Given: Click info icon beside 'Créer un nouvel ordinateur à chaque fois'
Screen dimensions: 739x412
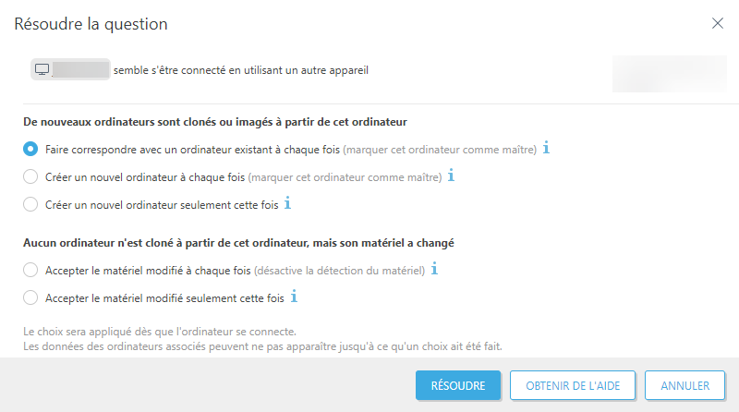Looking at the screenshot, I should (x=451, y=176).
